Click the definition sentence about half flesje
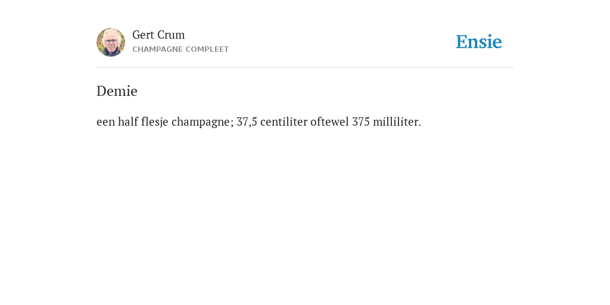This screenshot has height=305, width=610. coord(259,122)
